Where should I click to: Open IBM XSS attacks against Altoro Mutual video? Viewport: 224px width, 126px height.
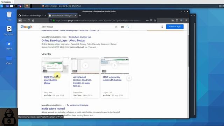51,80
